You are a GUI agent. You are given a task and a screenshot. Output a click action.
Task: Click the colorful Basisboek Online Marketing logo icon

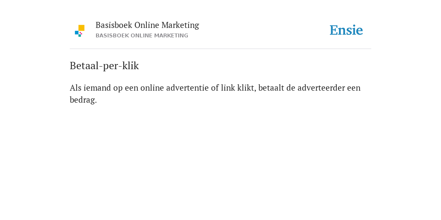tap(80, 31)
